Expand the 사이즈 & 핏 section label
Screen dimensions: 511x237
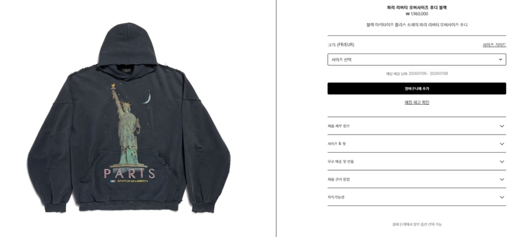(x=337, y=144)
